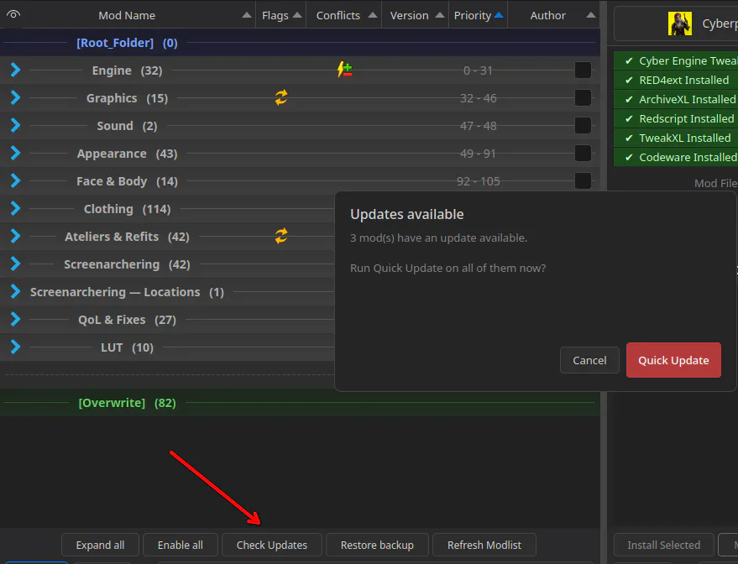Screen dimensions: 738x564
Task: Select the [Overwrite] (82) row
Action: click(300, 403)
